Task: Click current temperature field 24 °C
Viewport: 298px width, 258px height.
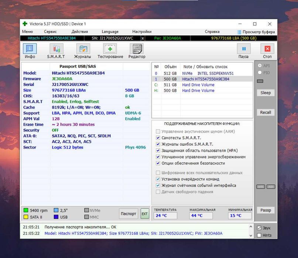Action: pyautogui.click(x=165, y=216)
